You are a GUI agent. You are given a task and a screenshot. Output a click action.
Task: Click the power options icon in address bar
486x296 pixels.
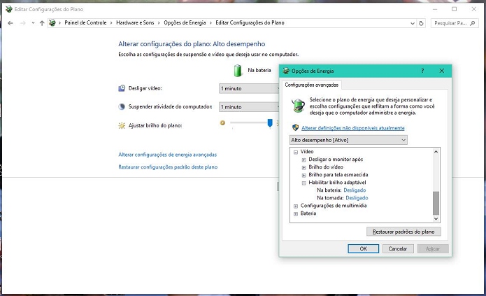pos(52,22)
